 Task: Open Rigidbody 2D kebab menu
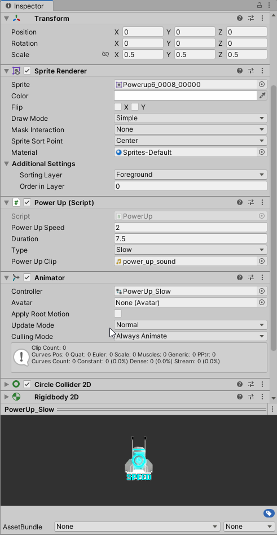(x=262, y=397)
